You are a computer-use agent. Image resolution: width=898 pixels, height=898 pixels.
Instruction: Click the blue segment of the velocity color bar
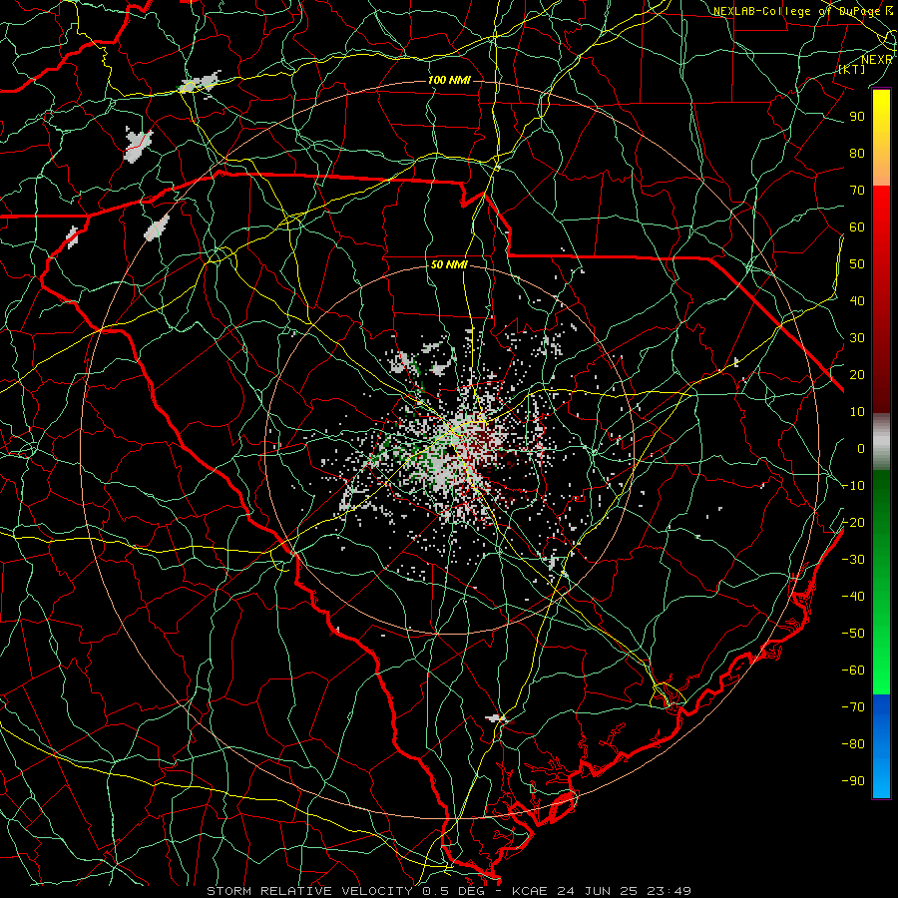click(881, 746)
